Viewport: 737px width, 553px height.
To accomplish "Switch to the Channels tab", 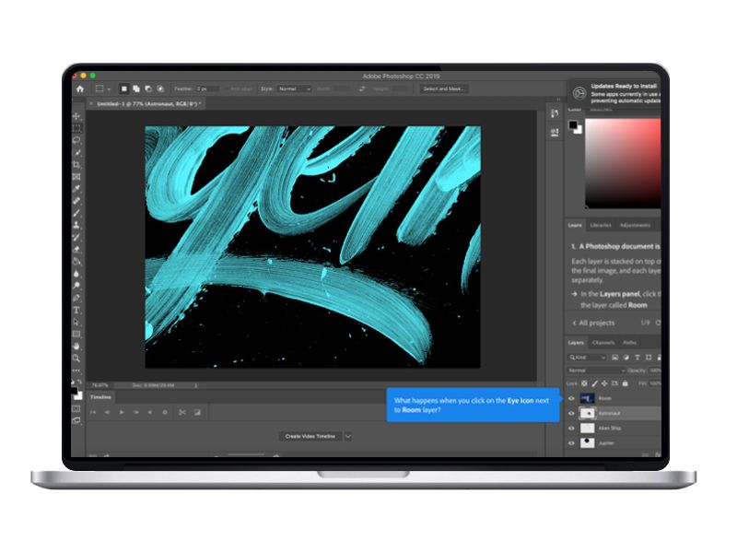I will pyautogui.click(x=603, y=343).
